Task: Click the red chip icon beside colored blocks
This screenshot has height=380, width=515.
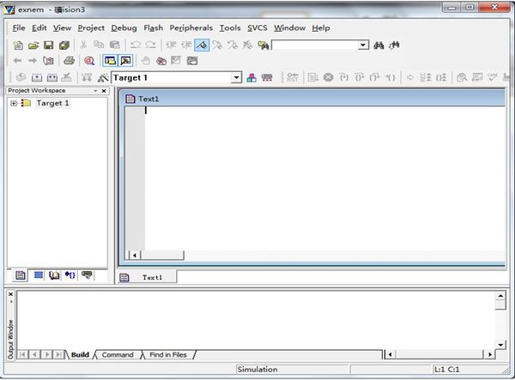Action: tap(267, 78)
